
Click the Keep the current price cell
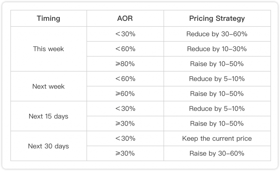(x=217, y=138)
